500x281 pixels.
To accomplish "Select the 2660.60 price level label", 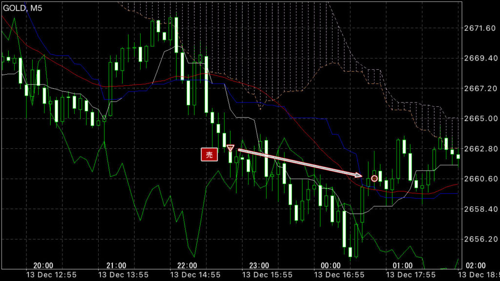I will coord(479,179).
